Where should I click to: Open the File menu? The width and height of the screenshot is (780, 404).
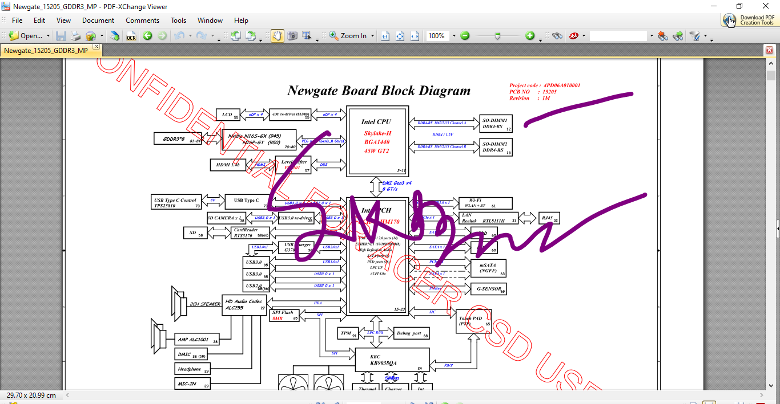pos(17,20)
